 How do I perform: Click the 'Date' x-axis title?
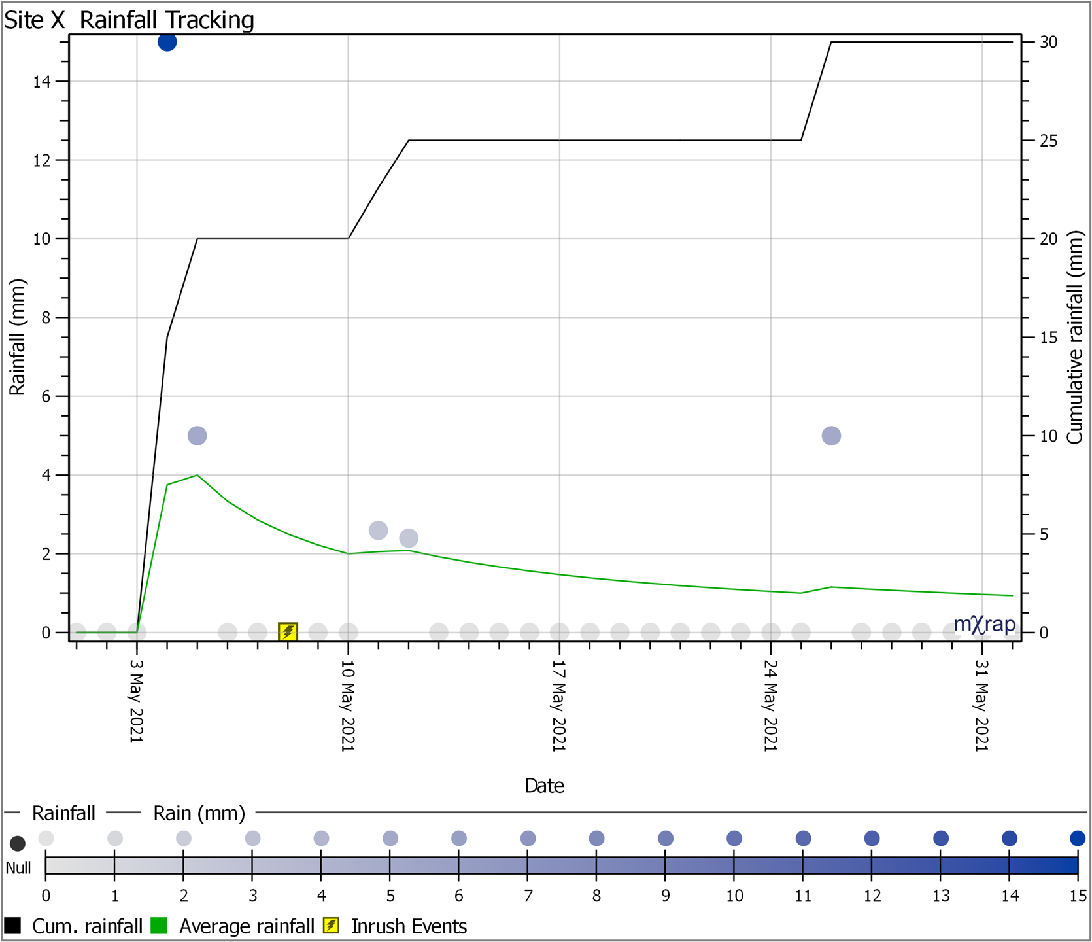point(544,786)
